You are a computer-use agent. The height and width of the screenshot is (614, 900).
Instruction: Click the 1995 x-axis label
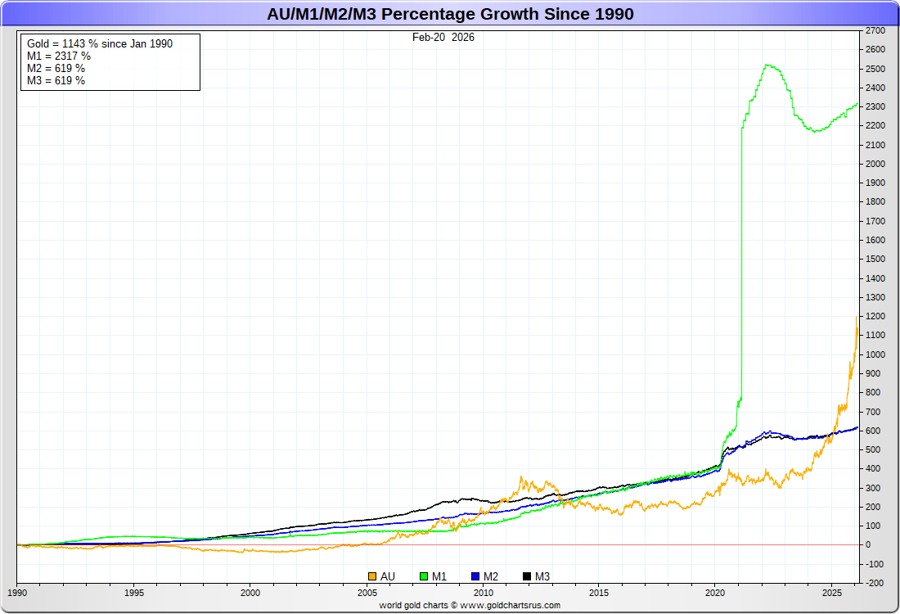click(x=133, y=594)
